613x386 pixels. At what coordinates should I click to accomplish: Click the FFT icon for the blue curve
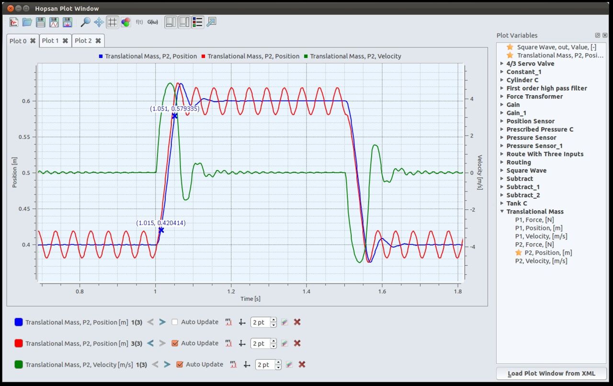point(228,322)
